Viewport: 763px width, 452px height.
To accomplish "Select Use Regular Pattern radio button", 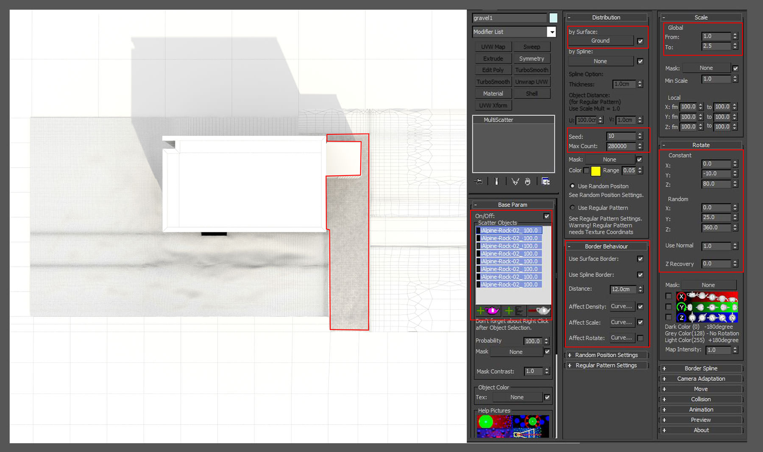I will pyautogui.click(x=573, y=208).
